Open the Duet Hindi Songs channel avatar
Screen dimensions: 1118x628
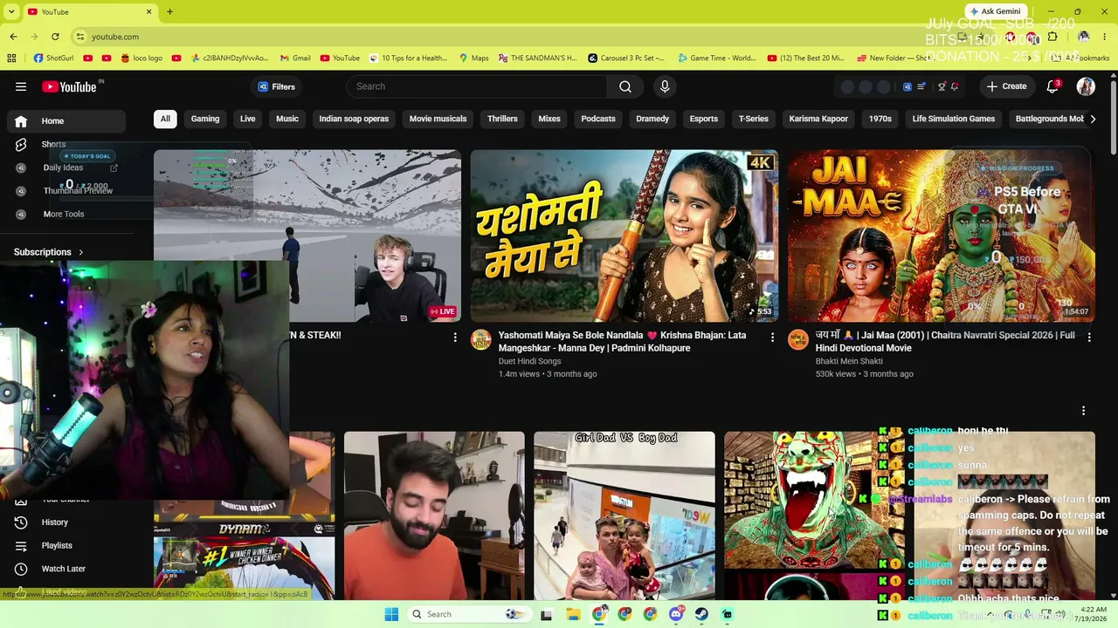481,340
